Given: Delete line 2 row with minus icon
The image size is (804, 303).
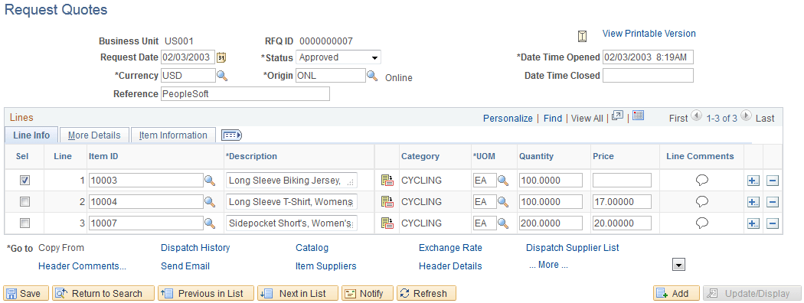Looking at the screenshot, I should point(773,202).
